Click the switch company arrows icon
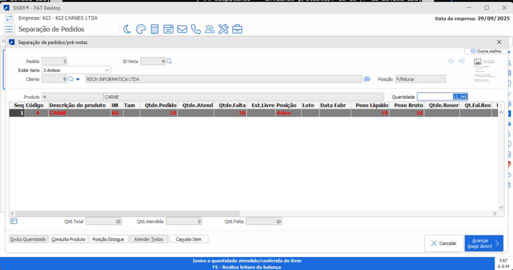The width and height of the screenshot is (513, 270). (x=9, y=18)
